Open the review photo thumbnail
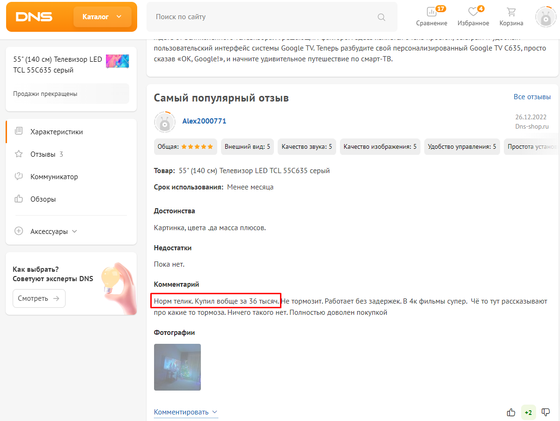The image size is (560, 421). tap(177, 367)
